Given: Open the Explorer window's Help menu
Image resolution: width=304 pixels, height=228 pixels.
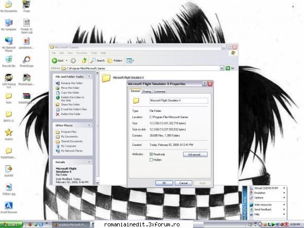Looking at the screenshot, I should (103, 53).
